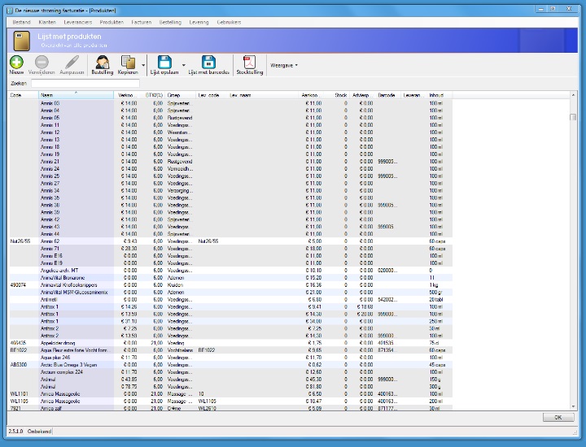Viewport: 586px width, 447px height.
Task: Sort by the Naam column header
Action: 77,95
